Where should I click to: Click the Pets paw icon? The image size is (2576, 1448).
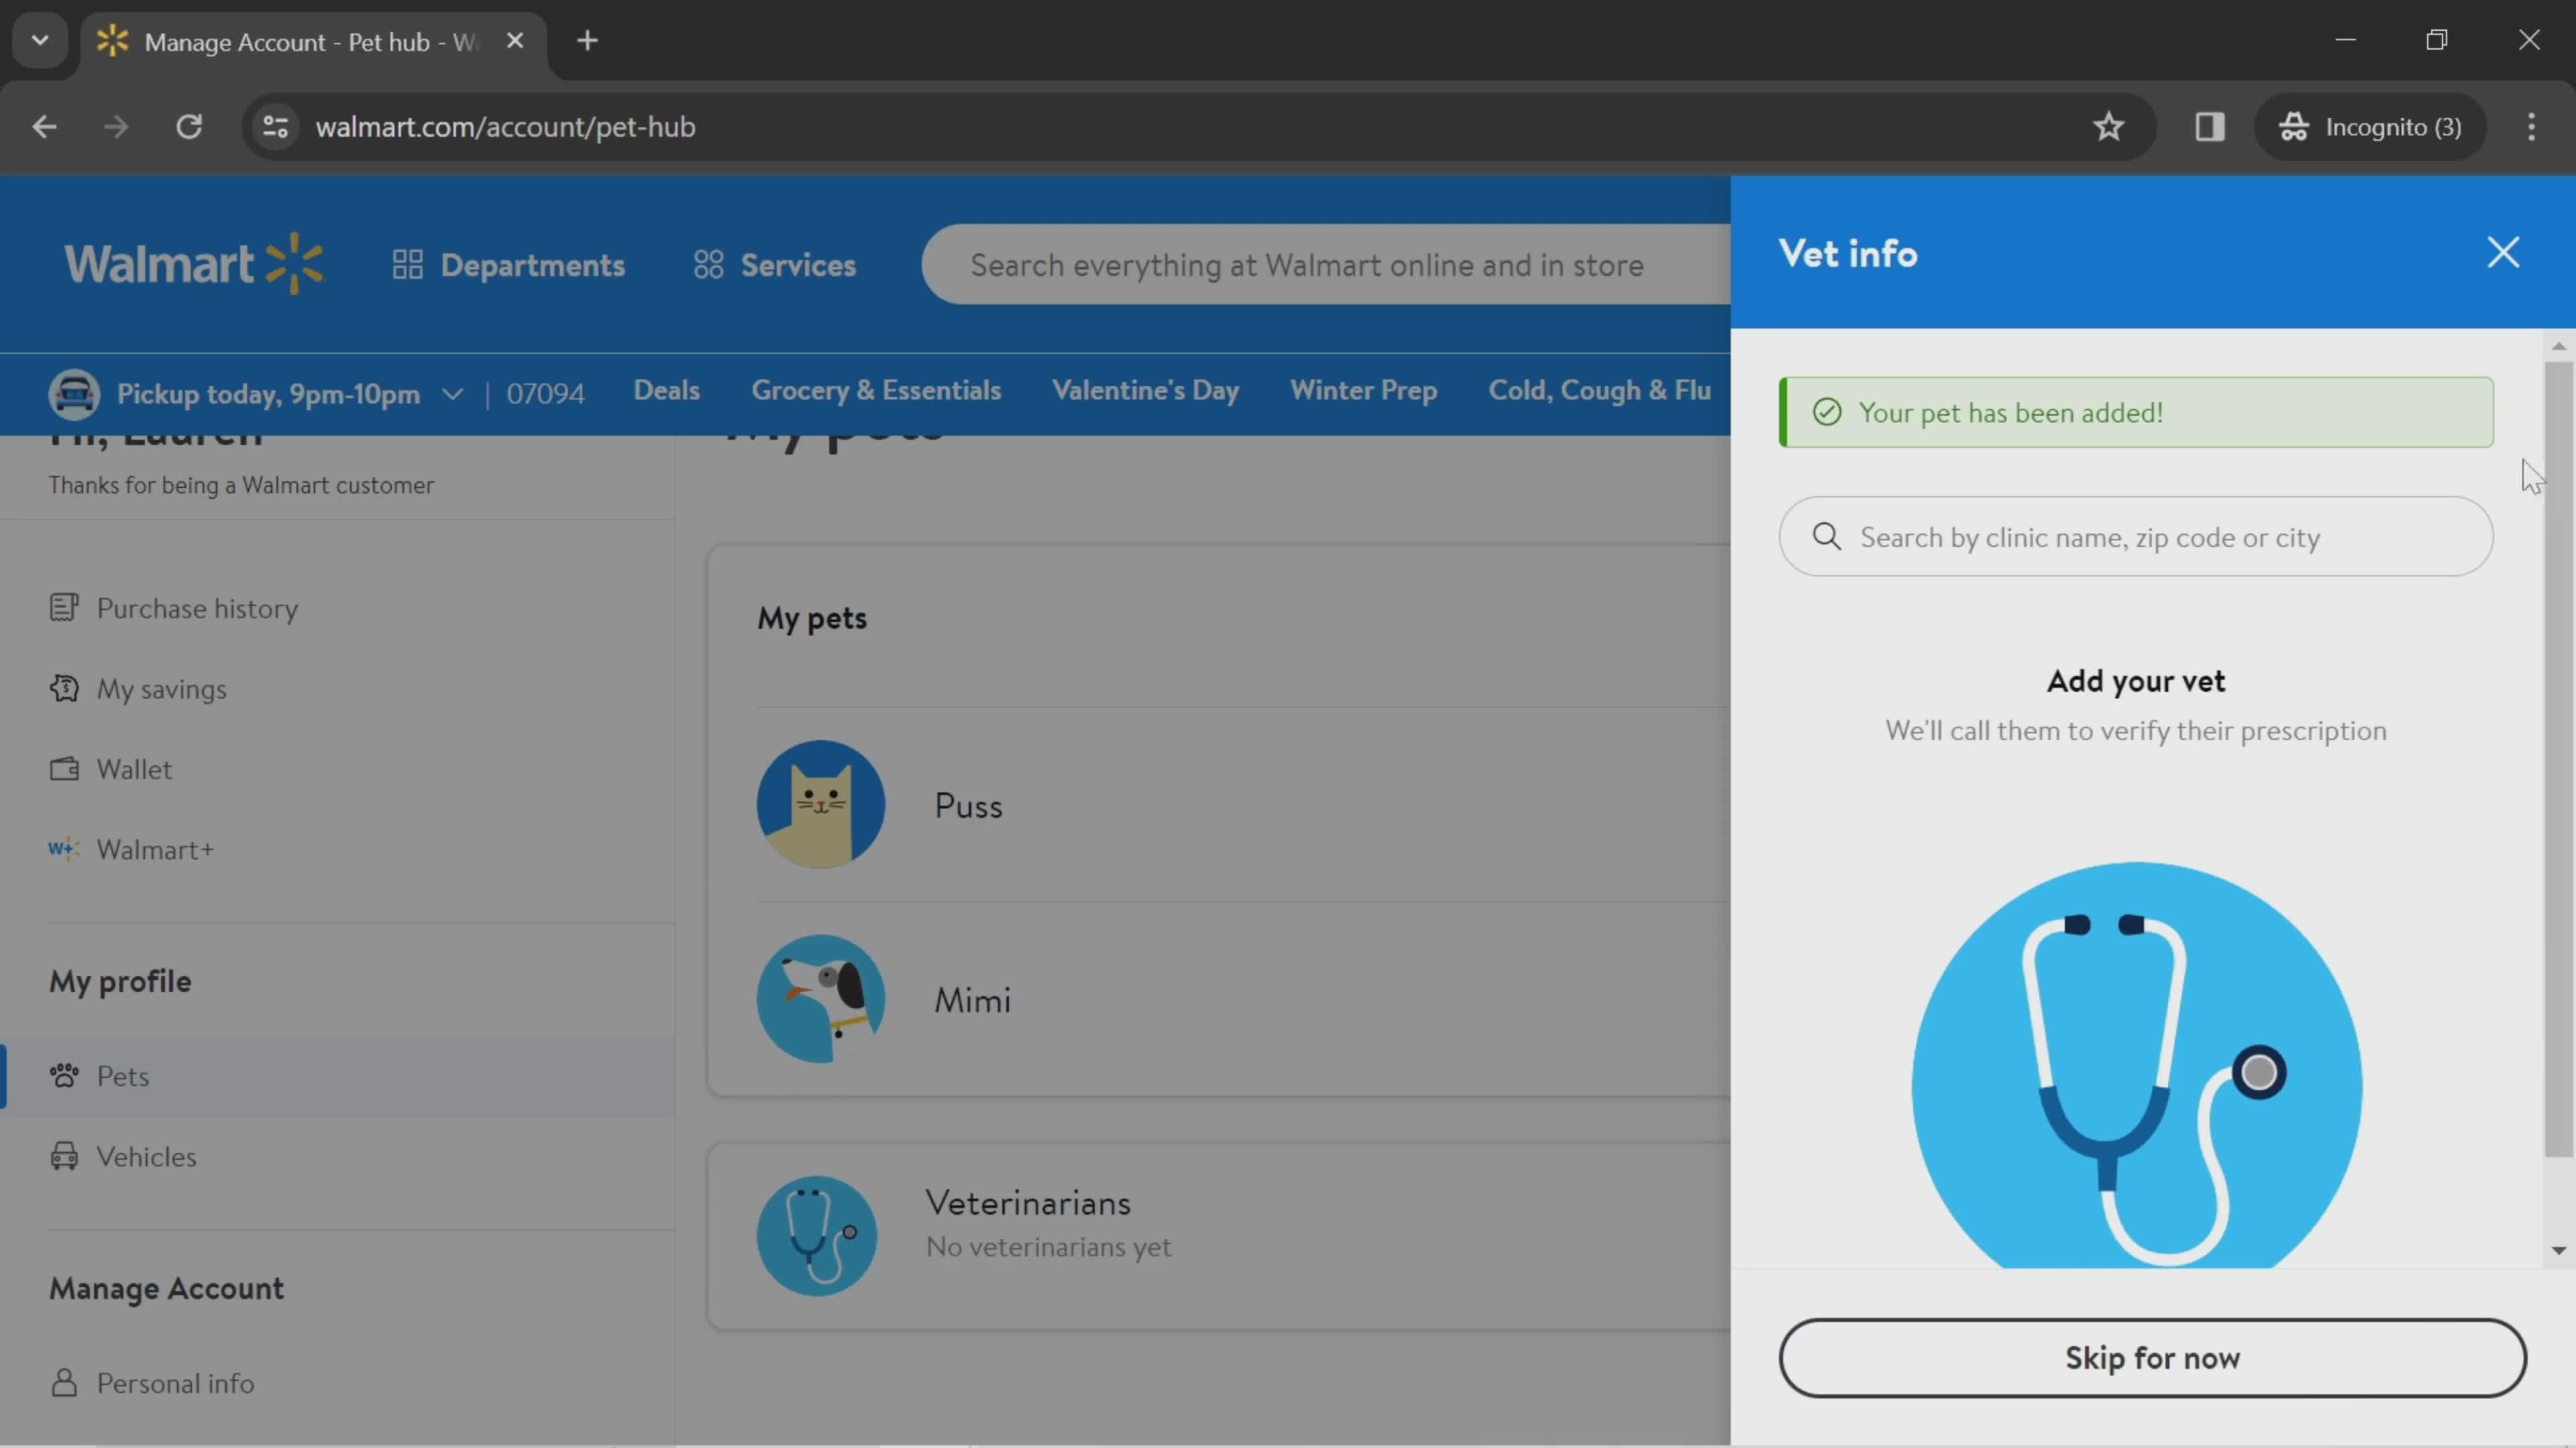64,1075
